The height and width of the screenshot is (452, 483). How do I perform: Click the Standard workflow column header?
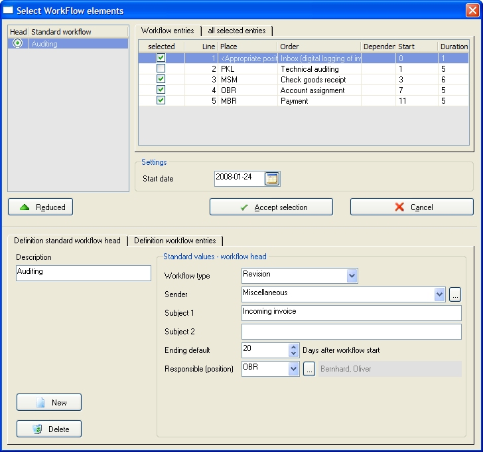[x=78, y=32]
